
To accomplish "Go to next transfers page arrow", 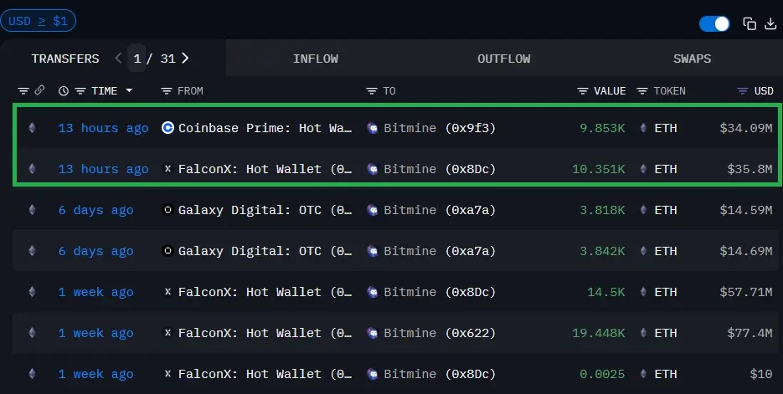I will 185,59.
